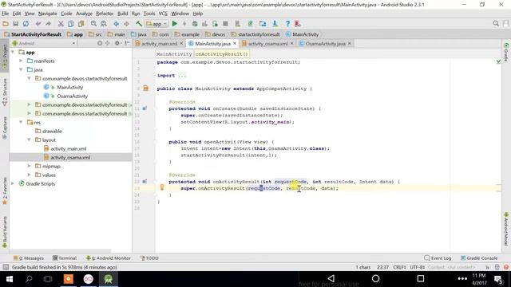Viewport: 511px width, 287px height.
Task: Click the Debug app bug icon
Action: pos(195,24)
